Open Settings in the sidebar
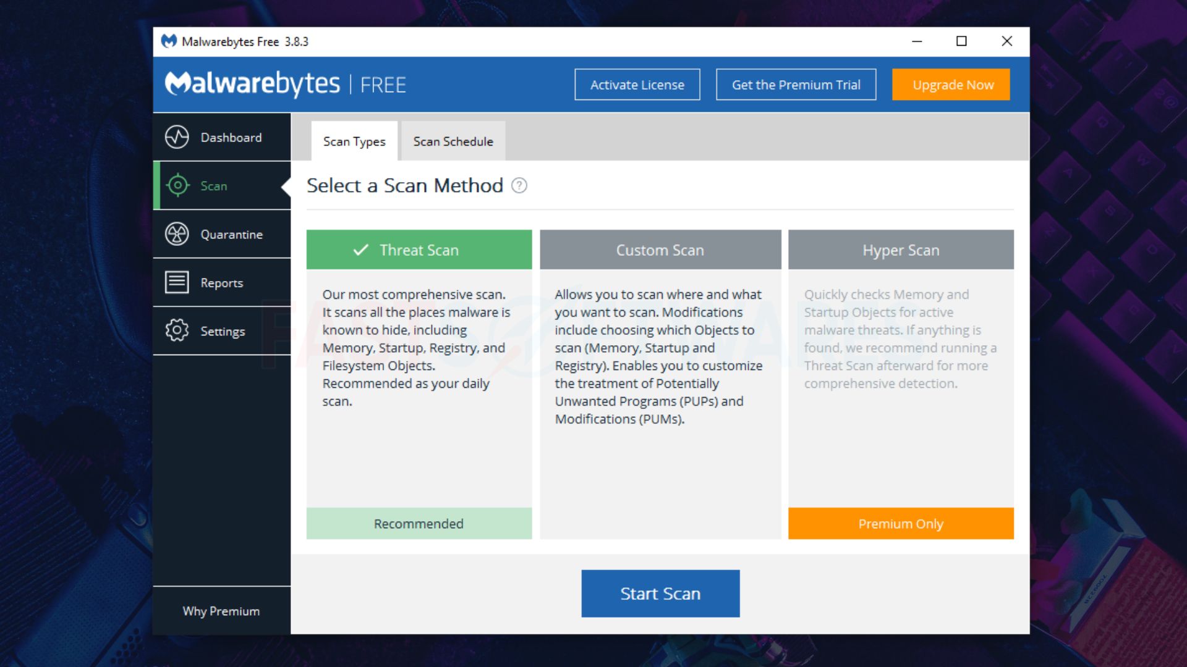Screen dimensions: 1187x667 222,330
